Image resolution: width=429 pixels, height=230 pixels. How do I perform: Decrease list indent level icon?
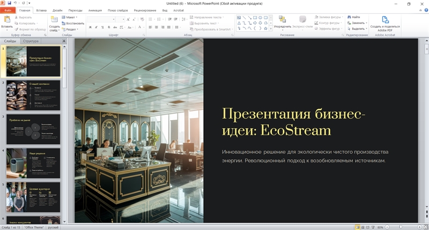[x=169, y=19]
